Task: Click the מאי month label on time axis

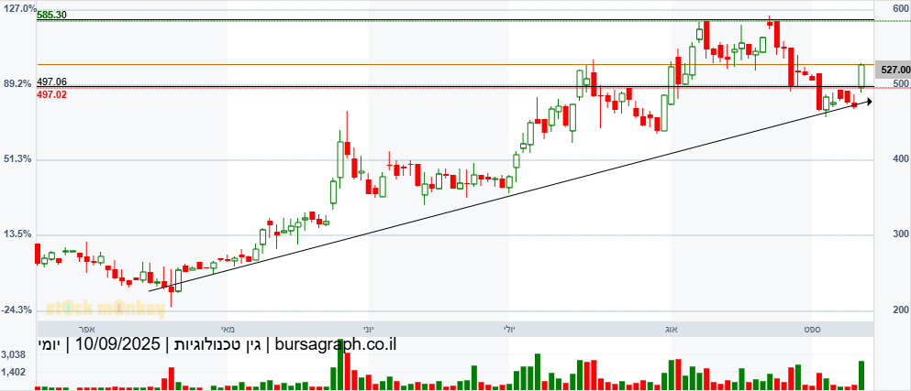Action: coord(228,329)
